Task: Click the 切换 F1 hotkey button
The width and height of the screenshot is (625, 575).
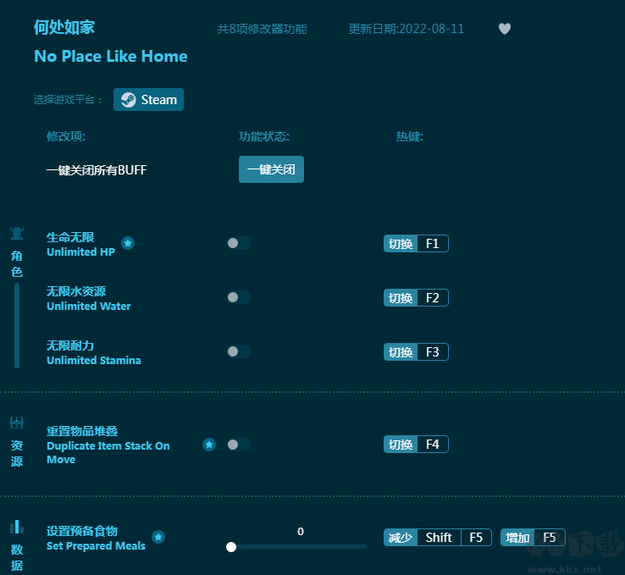Action: pos(416,244)
